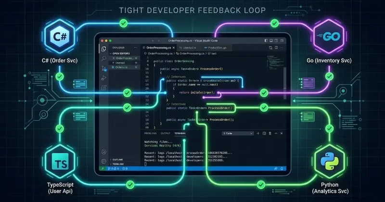385x202 pixels.
Task: Select the Terminal panel tab
Action: pos(180,133)
